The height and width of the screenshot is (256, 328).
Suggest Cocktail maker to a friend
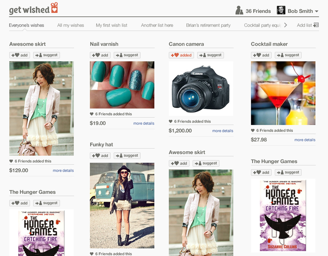click(x=288, y=55)
